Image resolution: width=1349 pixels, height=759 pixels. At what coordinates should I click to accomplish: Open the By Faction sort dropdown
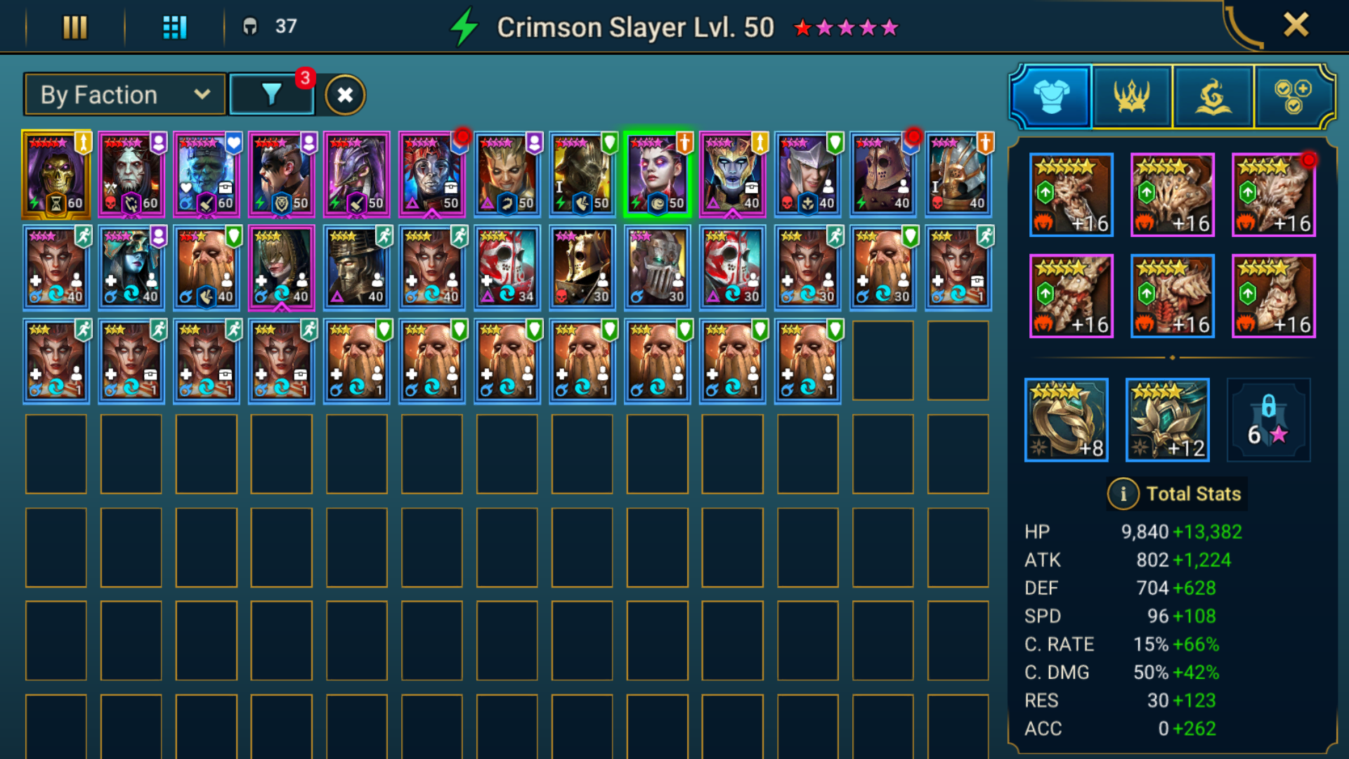point(124,95)
